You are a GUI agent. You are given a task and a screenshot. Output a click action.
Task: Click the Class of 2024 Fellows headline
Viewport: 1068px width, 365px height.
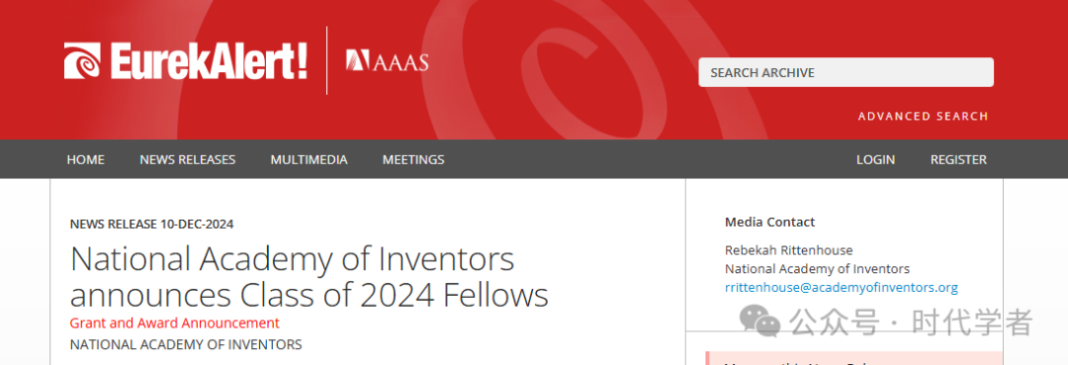(x=310, y=277)
